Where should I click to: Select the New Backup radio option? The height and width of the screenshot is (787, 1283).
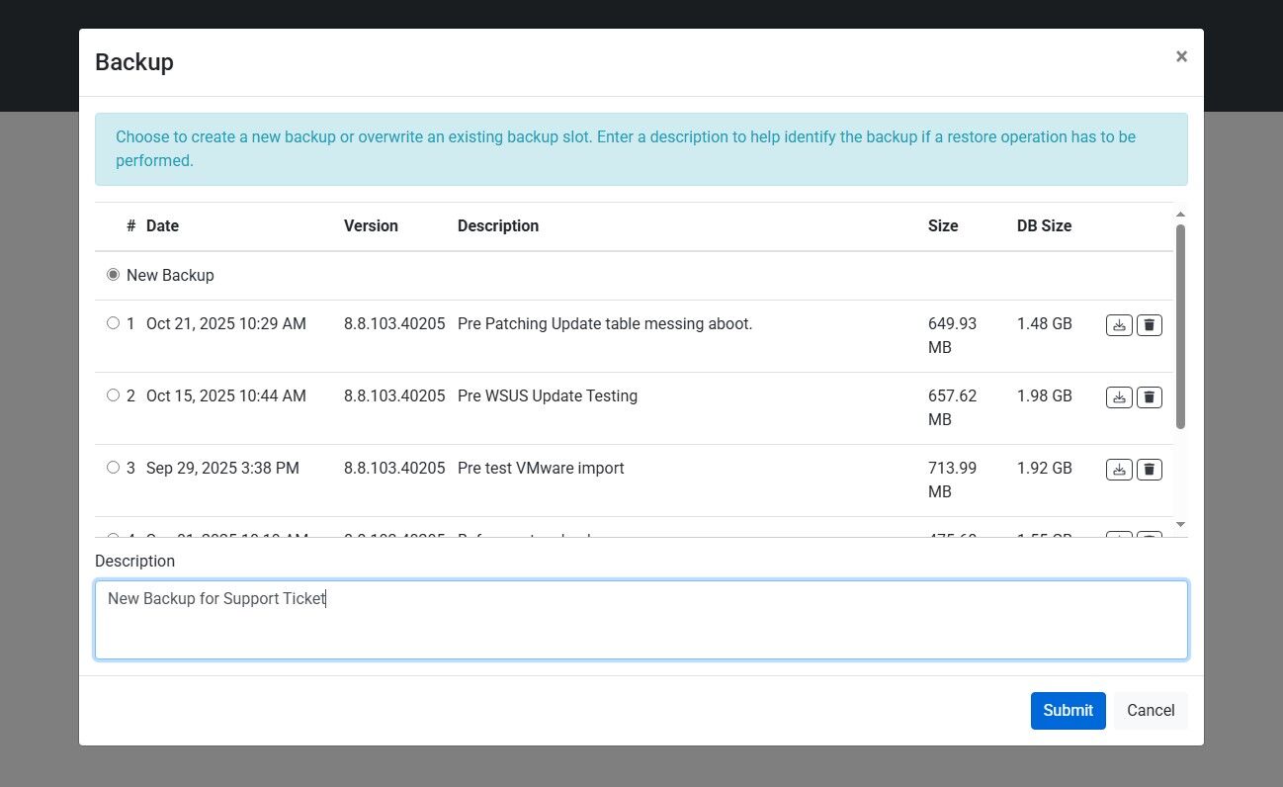coord(113,275)
